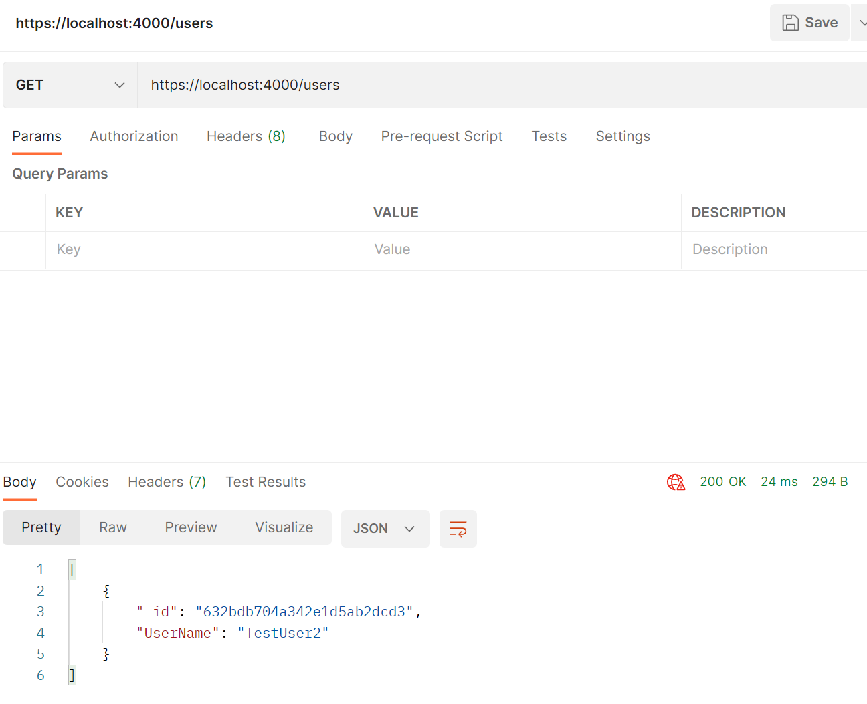Open the Pre-request Script tab
This screenshot has width=867, height=704.
point(442,136)
